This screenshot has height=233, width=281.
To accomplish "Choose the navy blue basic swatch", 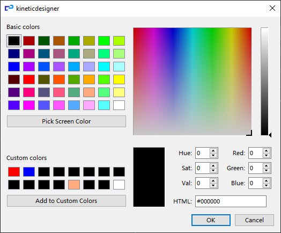I will 14,54.
